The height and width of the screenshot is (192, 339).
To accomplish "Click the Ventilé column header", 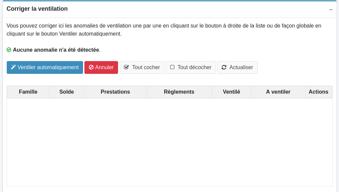I will pyautogui.click(x=231, y=92).
